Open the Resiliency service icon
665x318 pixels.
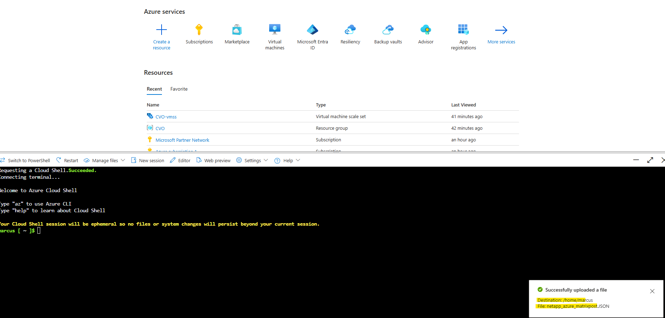click(x=350, y=30)
